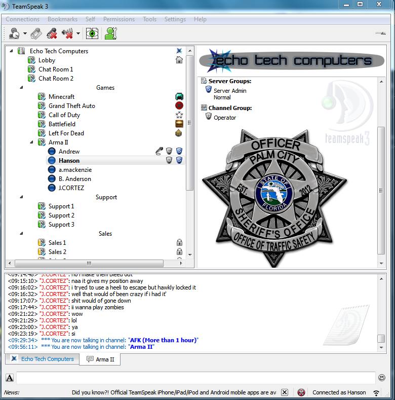Open dropdown arrow next to mute speakers
This screenshot has height=400, width=395.
click(78, 33)
